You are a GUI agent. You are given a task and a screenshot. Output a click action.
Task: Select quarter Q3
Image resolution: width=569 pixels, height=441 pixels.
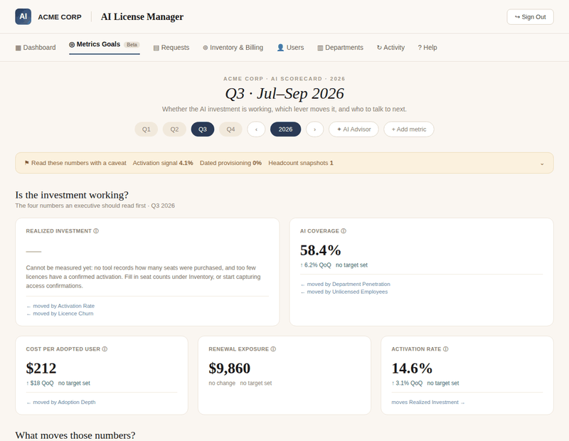click(x=203, y=129)
